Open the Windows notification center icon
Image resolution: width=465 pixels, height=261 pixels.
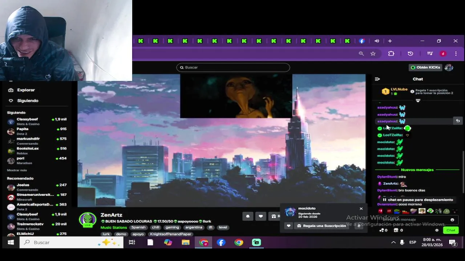(453, 243)
